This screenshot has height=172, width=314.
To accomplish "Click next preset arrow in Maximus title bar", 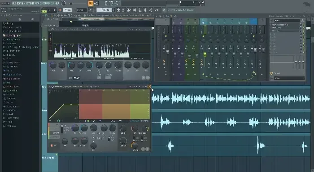I will pos(139,87).
